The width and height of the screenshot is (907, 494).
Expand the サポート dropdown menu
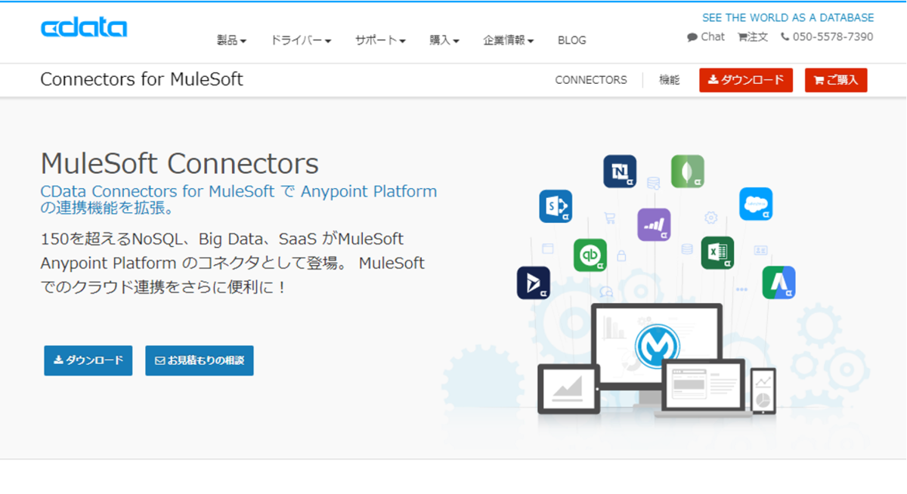pyautogui.click(x=380, y=40)
